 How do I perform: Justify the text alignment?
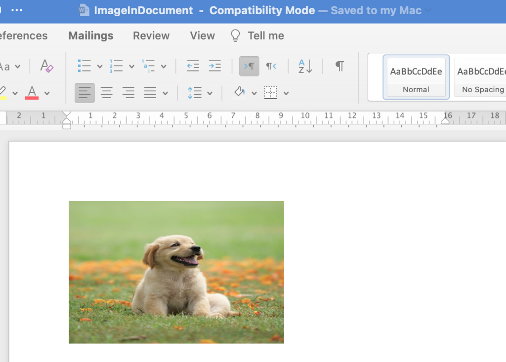click(150, 93)
